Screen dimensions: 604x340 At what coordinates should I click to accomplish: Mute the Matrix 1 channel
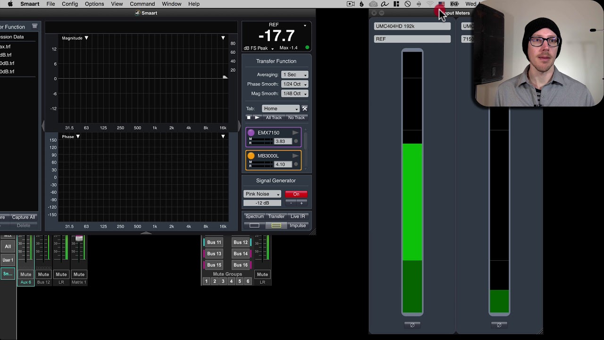[79, 274]
